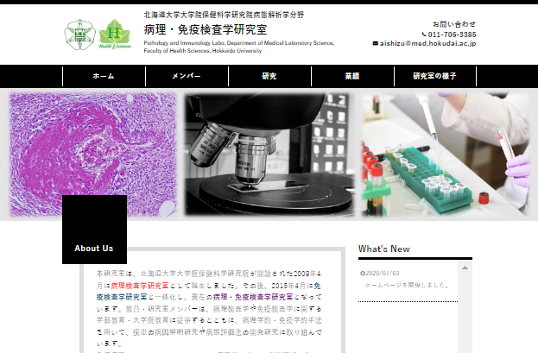538x353 pixels.
Task: Click the up arrow of the What's New scrollbar
Action: coord(465,268)
